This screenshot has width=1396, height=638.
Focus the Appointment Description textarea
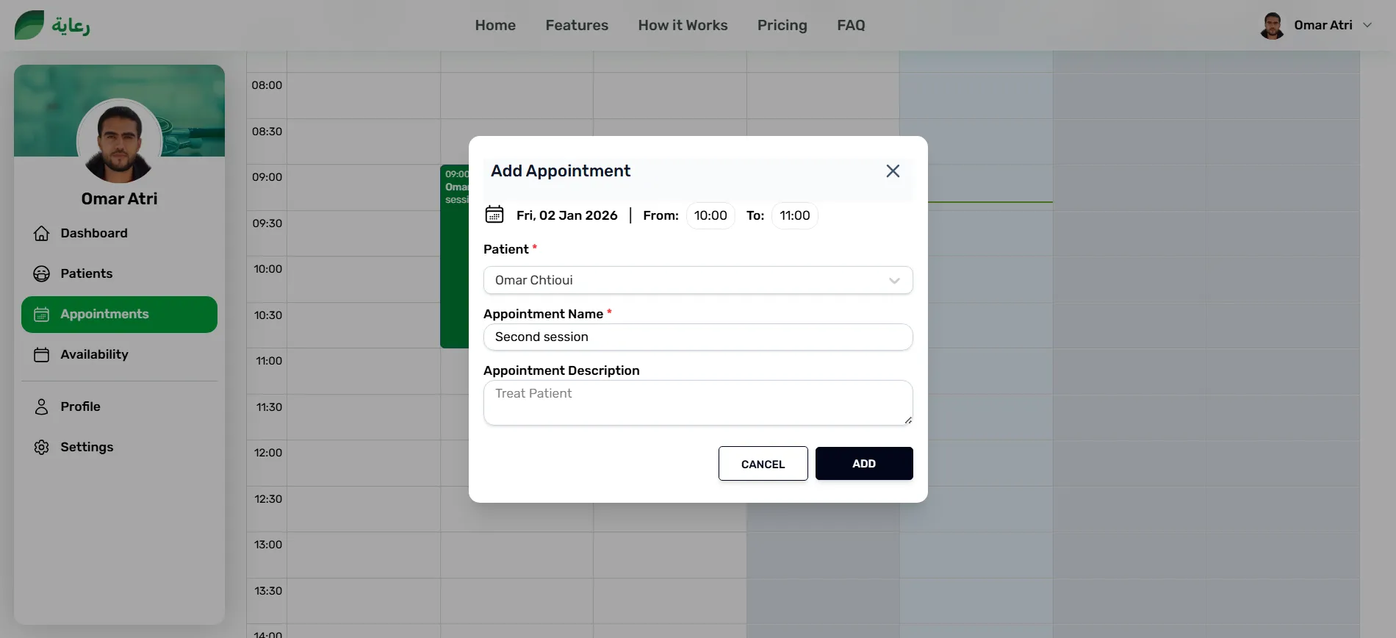(698, 403)
